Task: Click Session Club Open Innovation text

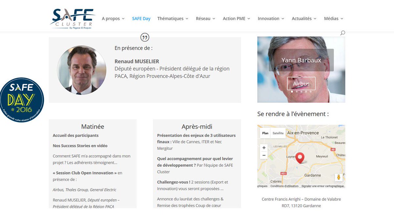Action: pyautogui.click(x=85, y=173)
